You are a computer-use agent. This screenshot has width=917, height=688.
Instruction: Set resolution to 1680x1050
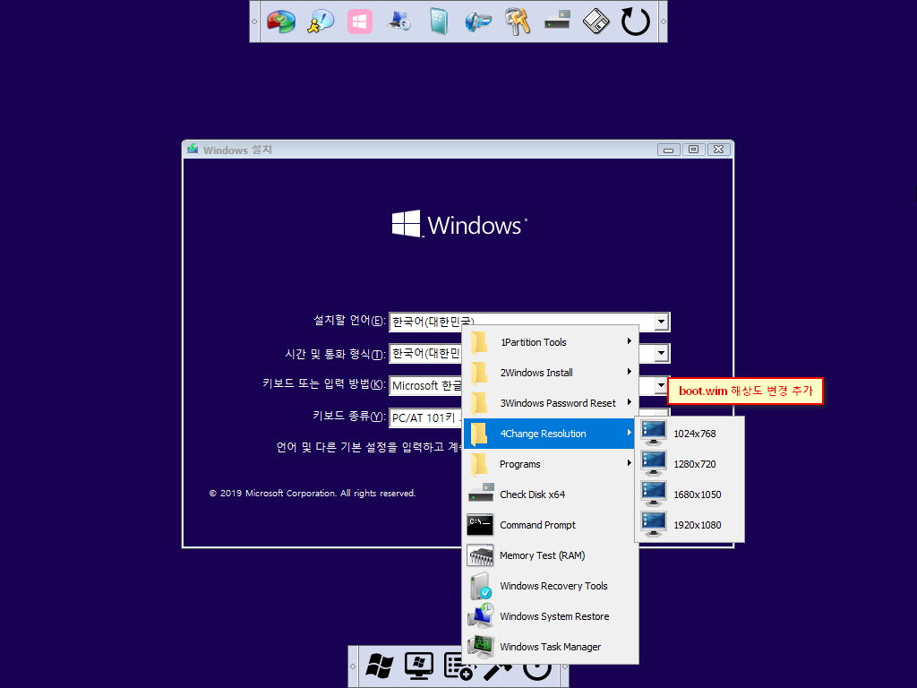point(690,494)
